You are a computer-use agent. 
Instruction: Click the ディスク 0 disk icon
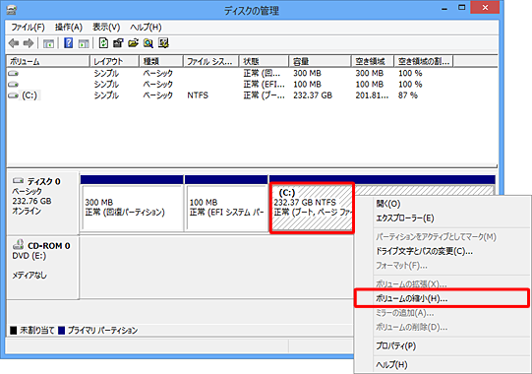tap(18, 180)
